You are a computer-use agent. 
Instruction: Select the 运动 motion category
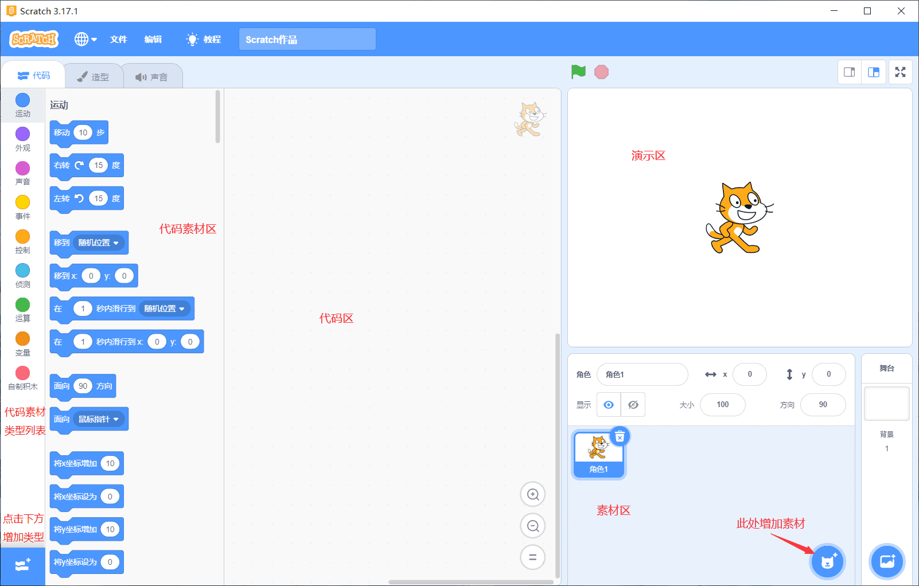(x=23, y=106)
